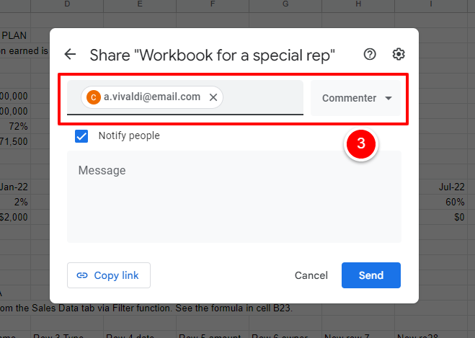
Task: Click the Copy link button
Action: (x=109, y=275)
